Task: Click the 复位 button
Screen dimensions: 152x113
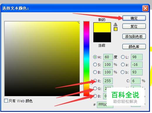Action: click(x=134, y=26)
